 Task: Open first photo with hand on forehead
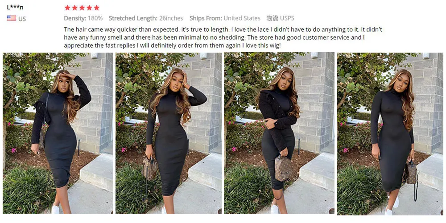pos(58,133)
